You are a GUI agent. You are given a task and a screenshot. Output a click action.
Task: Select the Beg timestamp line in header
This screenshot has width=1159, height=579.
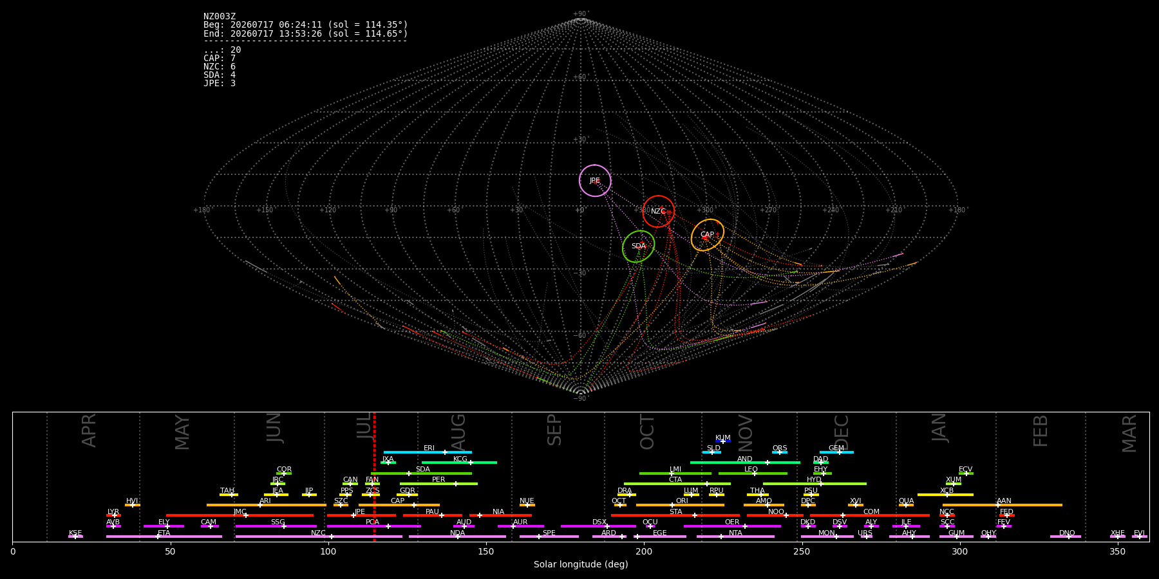[x=306, y=25]
